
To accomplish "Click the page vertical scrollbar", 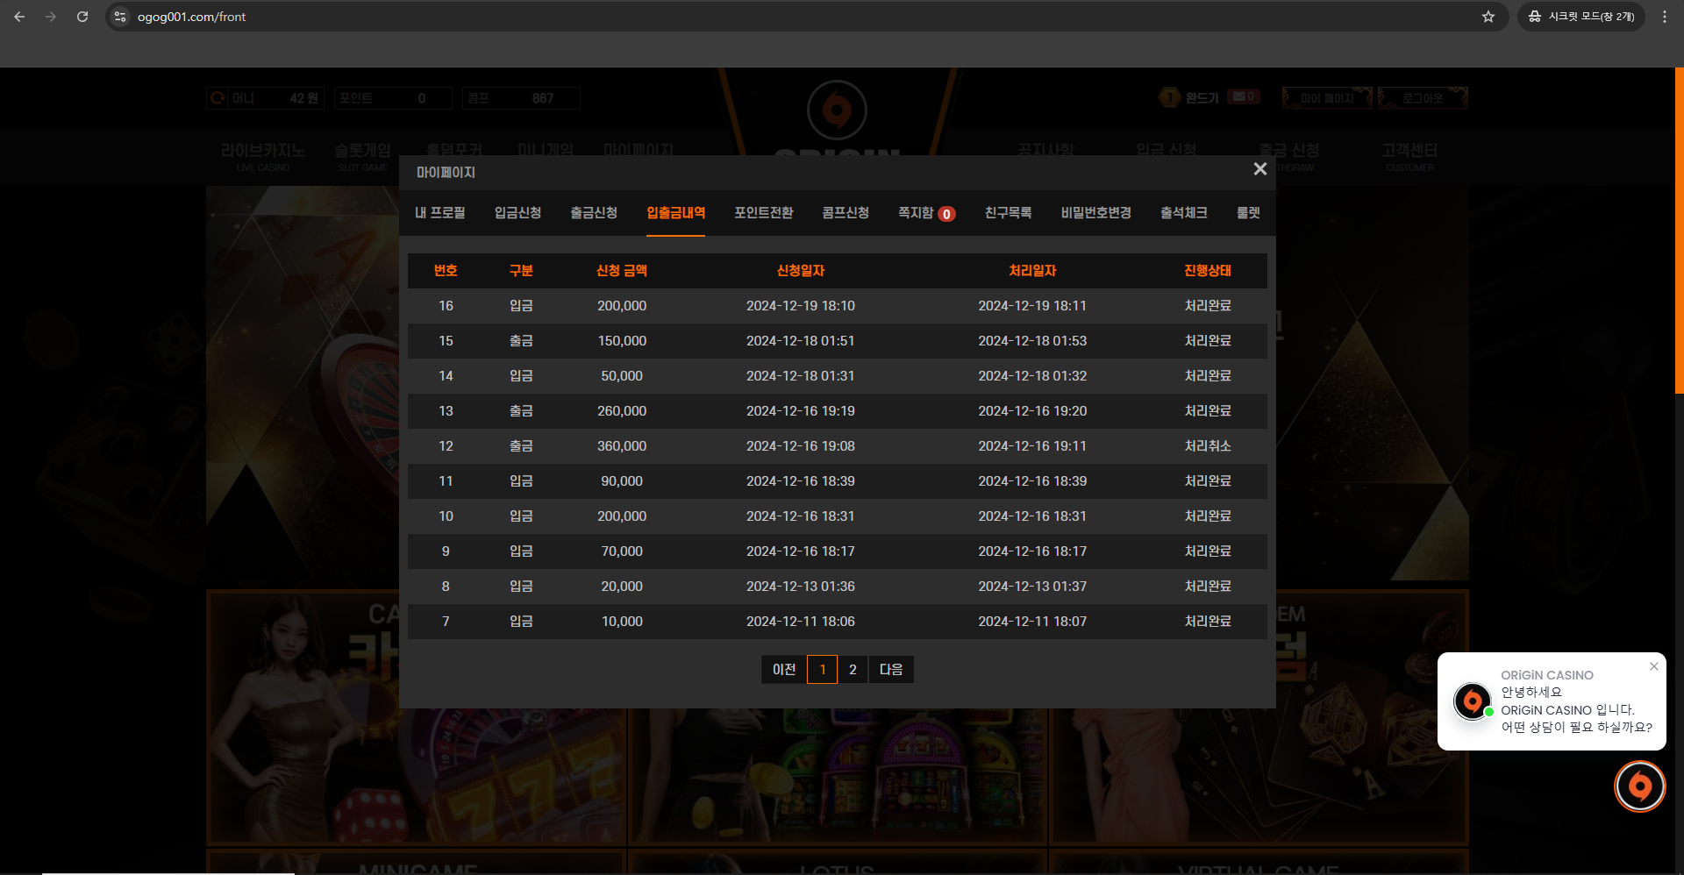I will tap(1679, 231).
